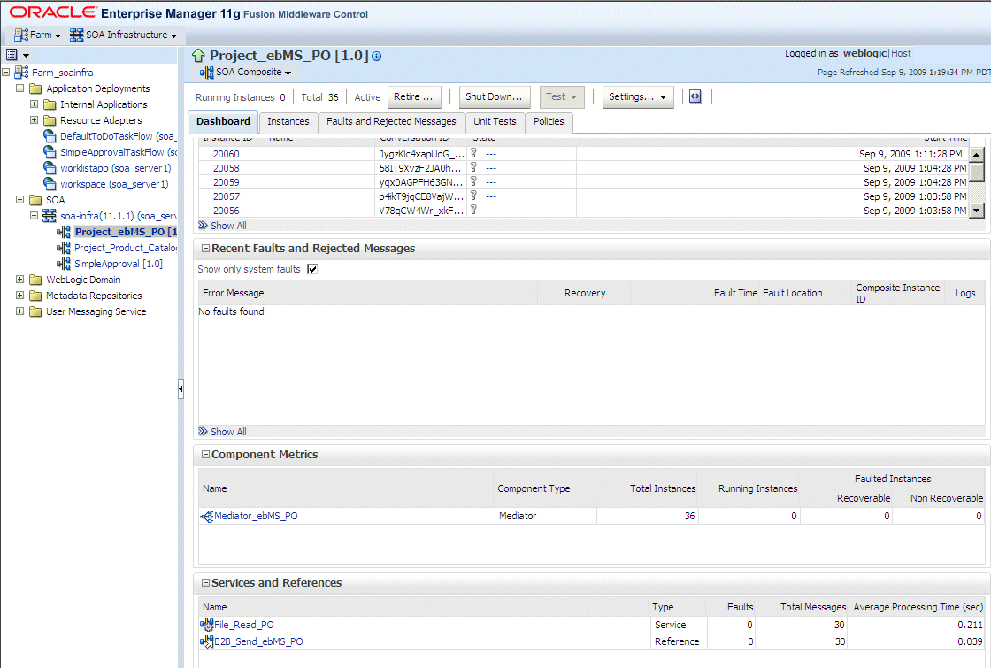Open the Test dropdown menu
Screen dimensions: 991x668
pyautogui.click(x=561, y=96)
